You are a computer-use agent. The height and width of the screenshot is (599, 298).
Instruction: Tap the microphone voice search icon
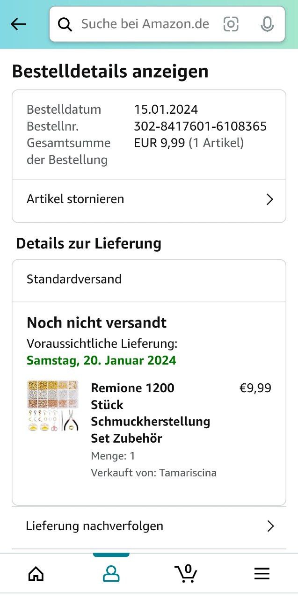pyautogui.click(x=267, y=24)
